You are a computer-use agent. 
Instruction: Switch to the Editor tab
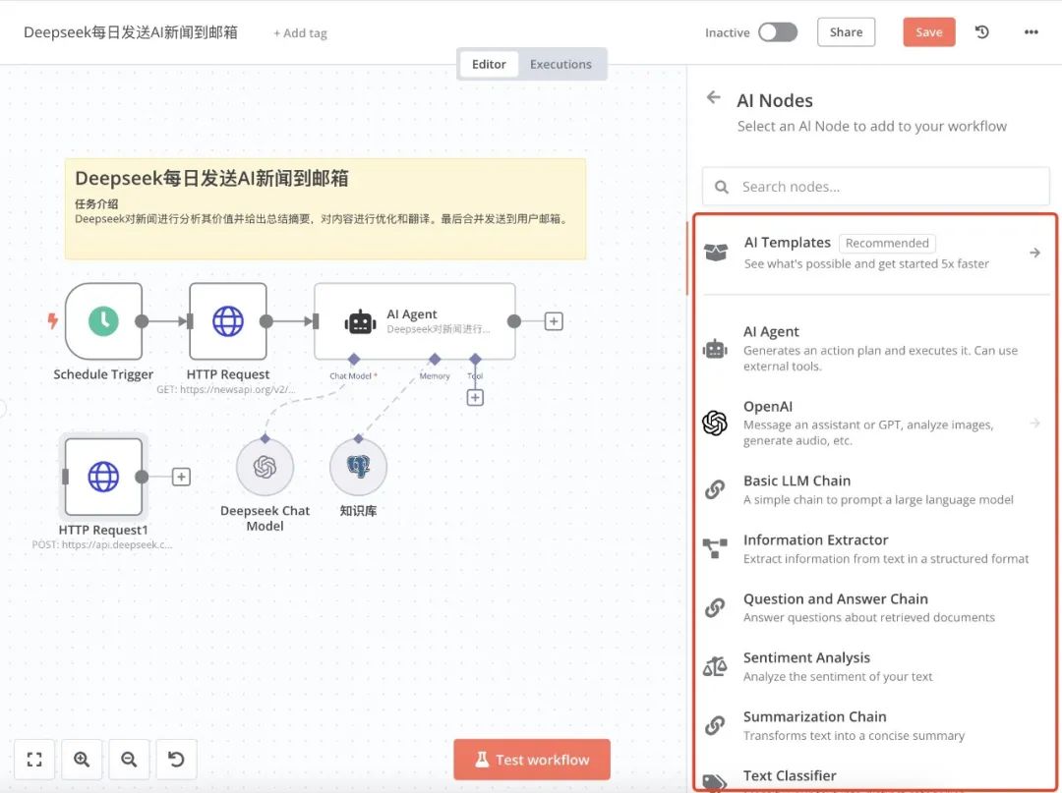pos(489,64)
